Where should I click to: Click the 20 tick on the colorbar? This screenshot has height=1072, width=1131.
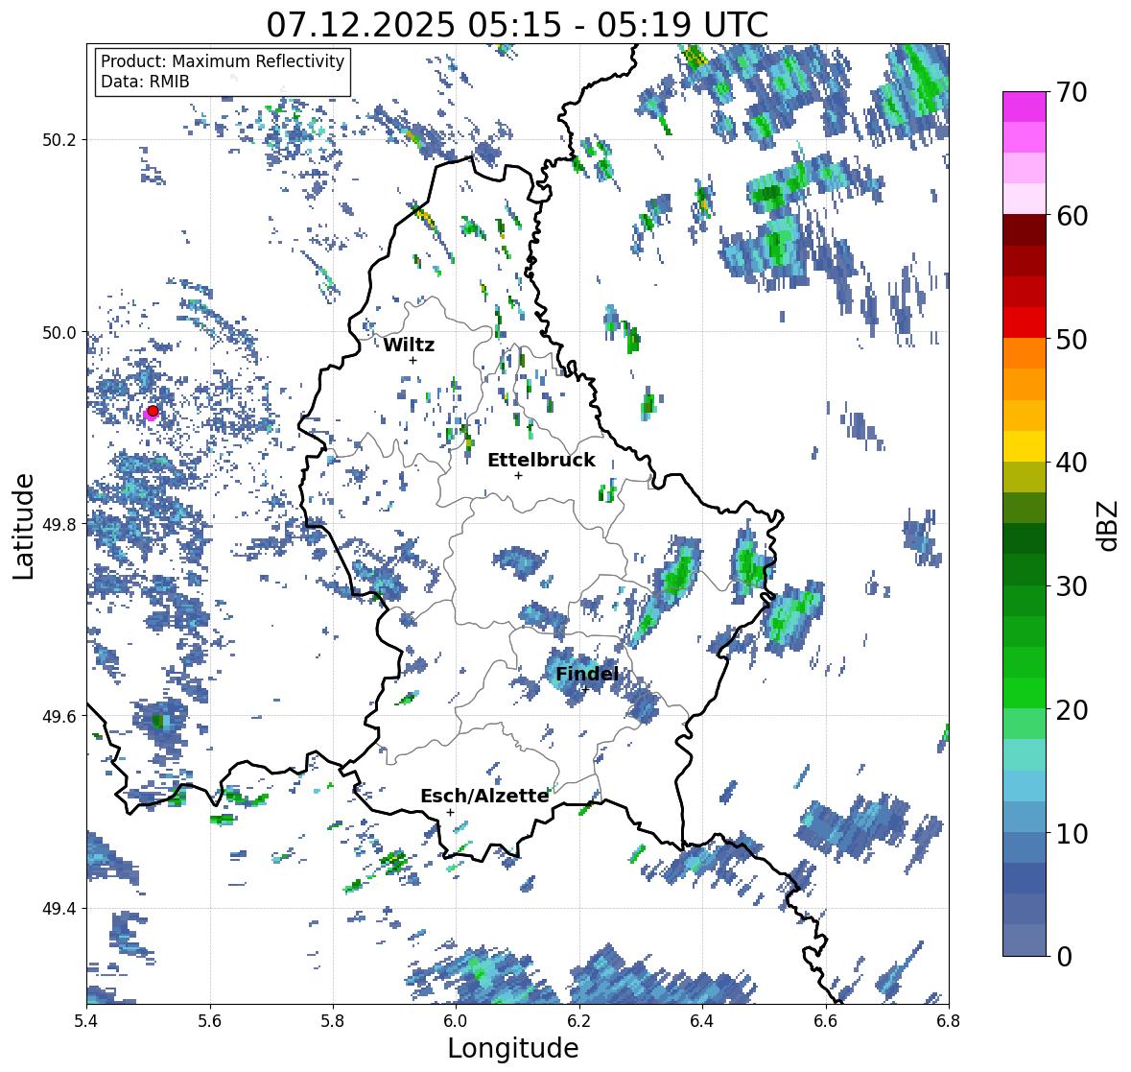(x=1072, y=709)
